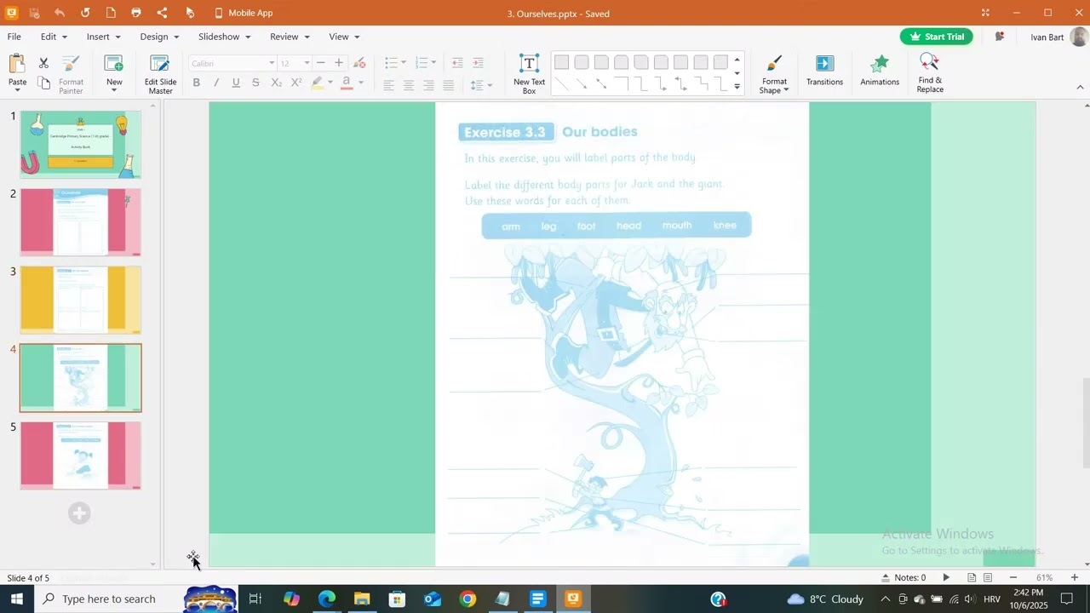The height and width of the screenshot is (613, 1090).
Task: Click the Paste clipboard icon
Action: [x=17, y=64]
